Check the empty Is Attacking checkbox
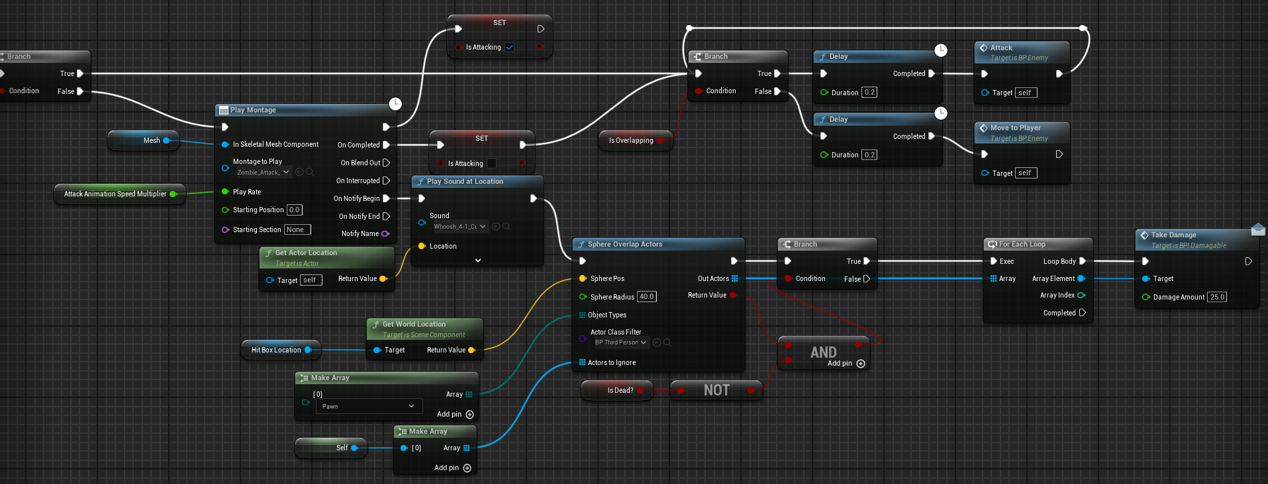Image resolution: width=1268 pixels, height=484 pixels. pyautogui.click(x=491, y=163)
